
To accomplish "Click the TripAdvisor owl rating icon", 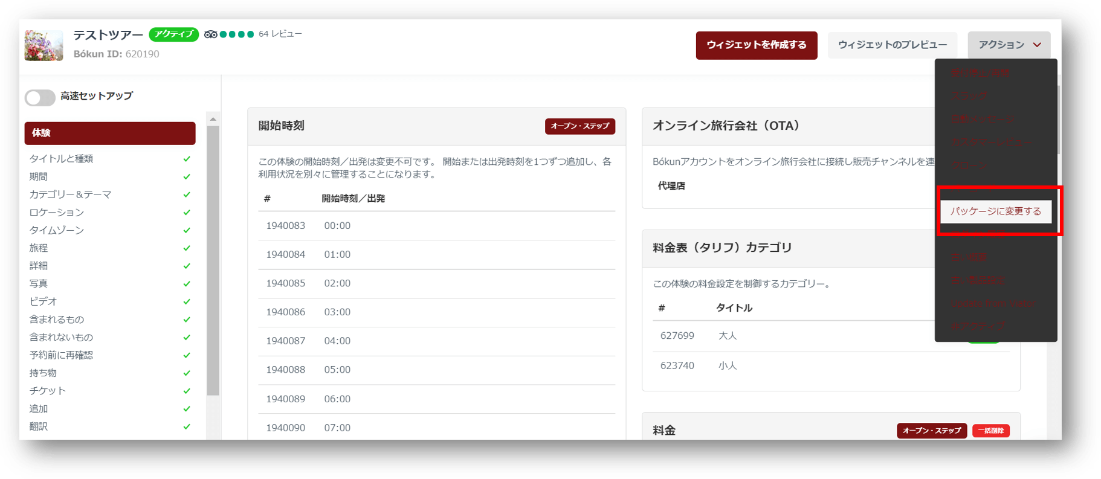I will [210, 34].
